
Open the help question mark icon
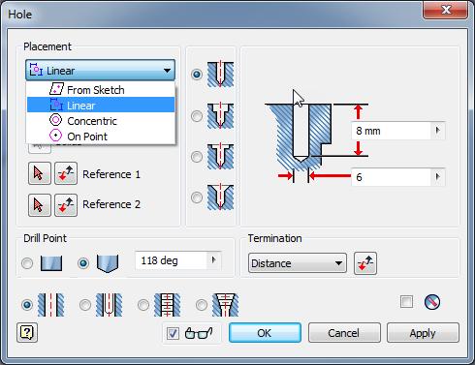tap(27, 332)
